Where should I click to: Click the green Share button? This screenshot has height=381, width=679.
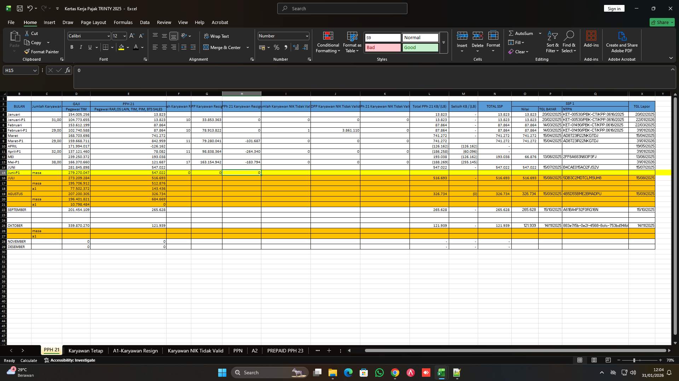[x=662, y=22]
